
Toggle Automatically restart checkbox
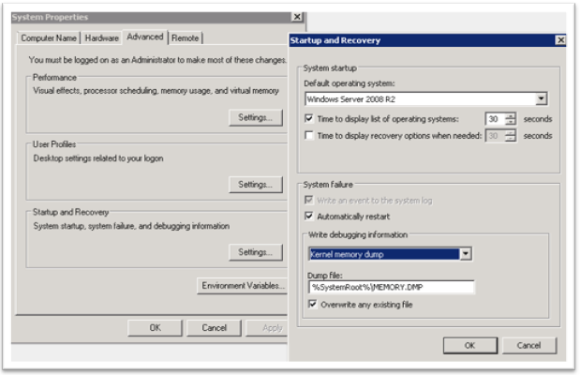click(x=308, y=216)
